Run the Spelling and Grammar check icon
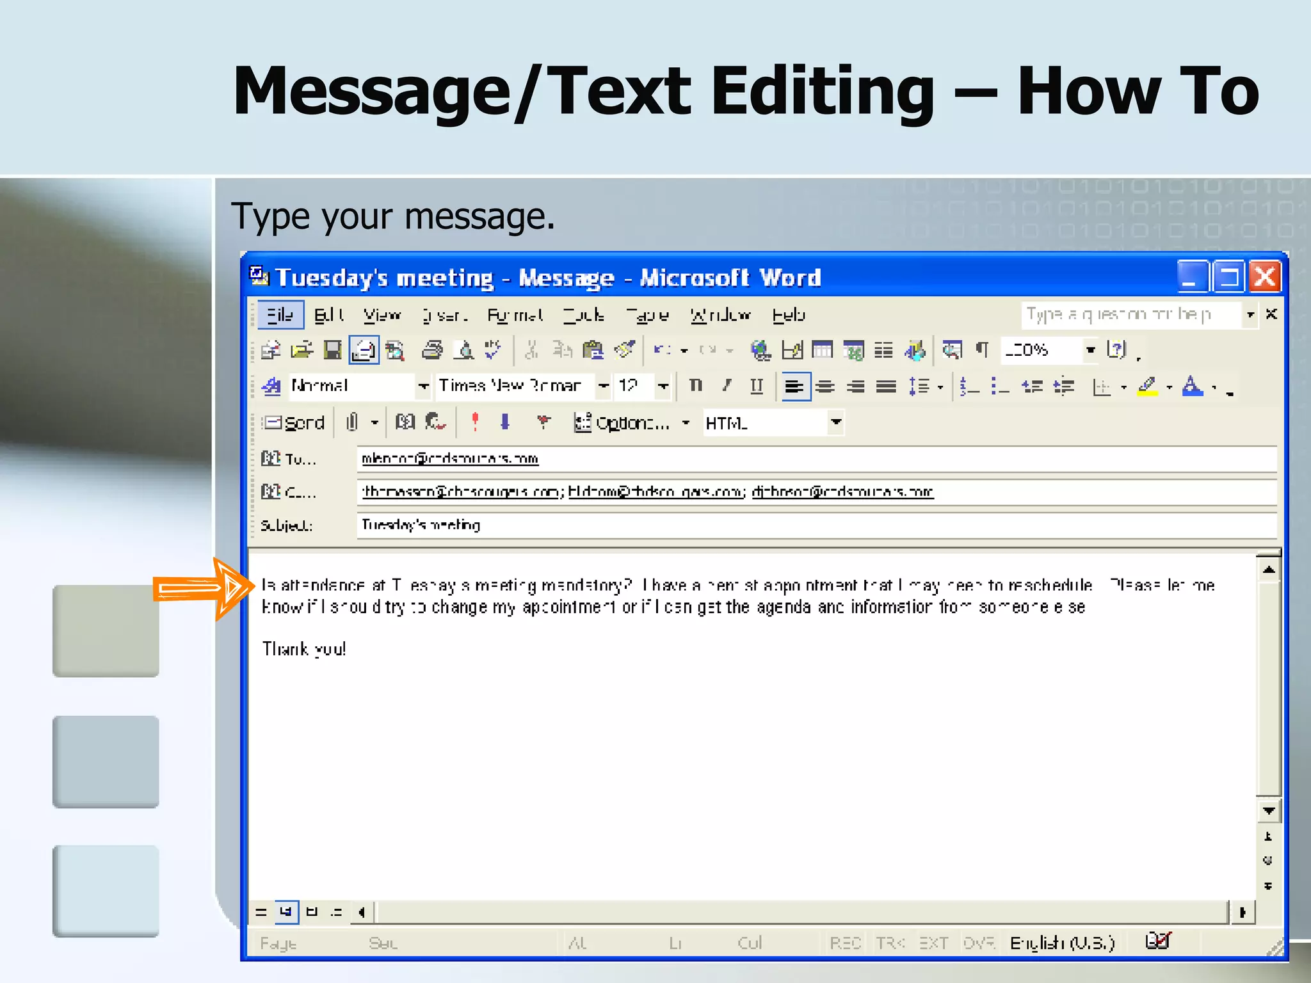 coord(492,350)
